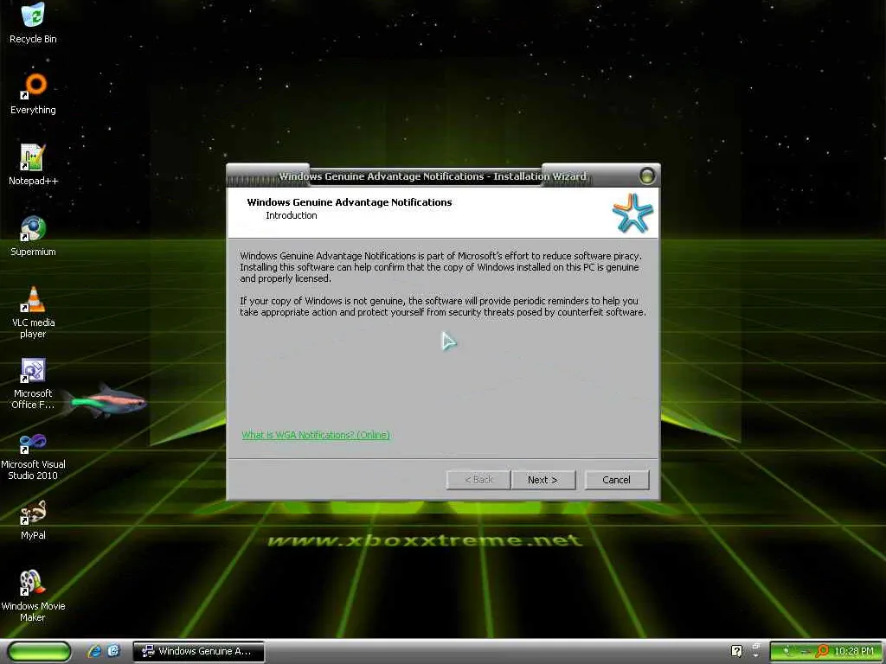This screenshot has height=664, width=886.
Task: Click the Introduction subtitle text
Action: pos(292,215)
